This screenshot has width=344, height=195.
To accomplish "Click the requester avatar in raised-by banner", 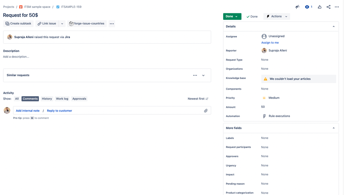I will [x=10, y=37].
